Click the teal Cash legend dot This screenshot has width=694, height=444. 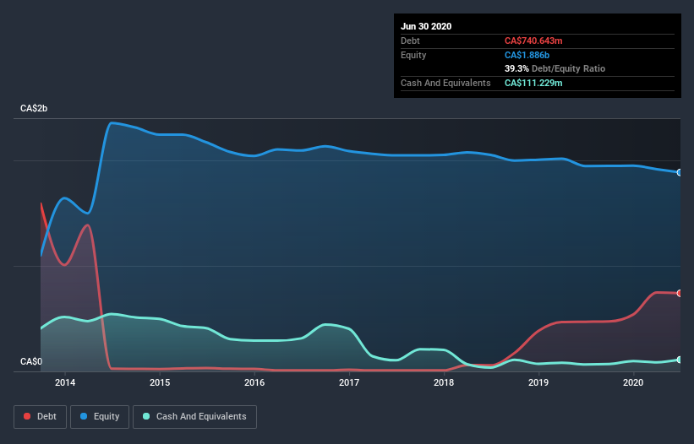tap(146, 416)
